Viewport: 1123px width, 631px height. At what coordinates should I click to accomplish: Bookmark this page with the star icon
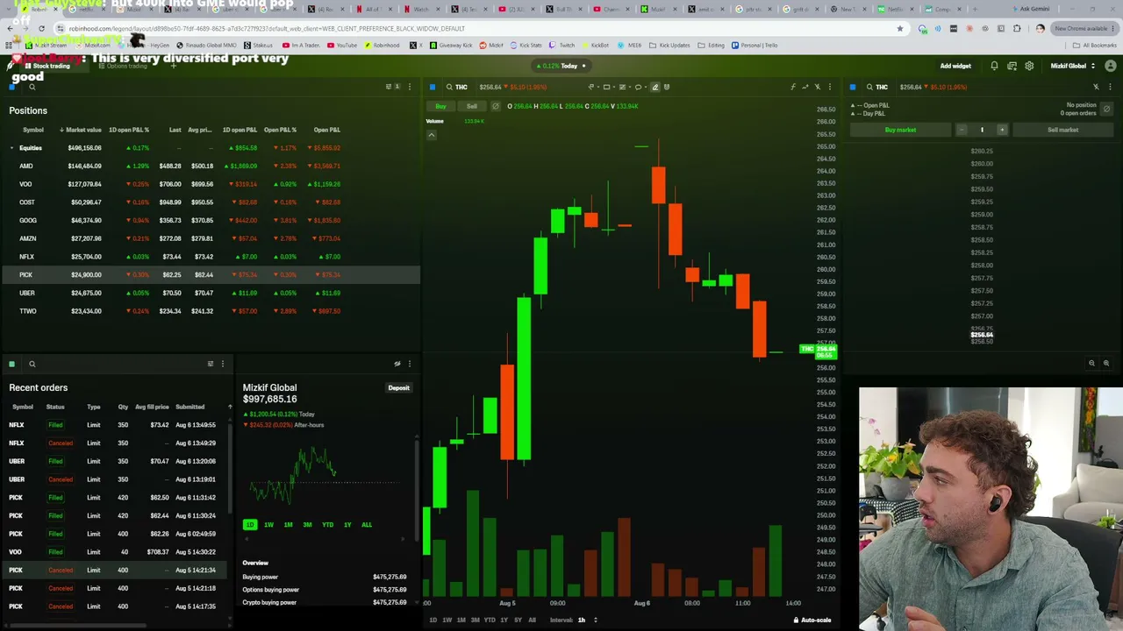click(x=899, y=28)
